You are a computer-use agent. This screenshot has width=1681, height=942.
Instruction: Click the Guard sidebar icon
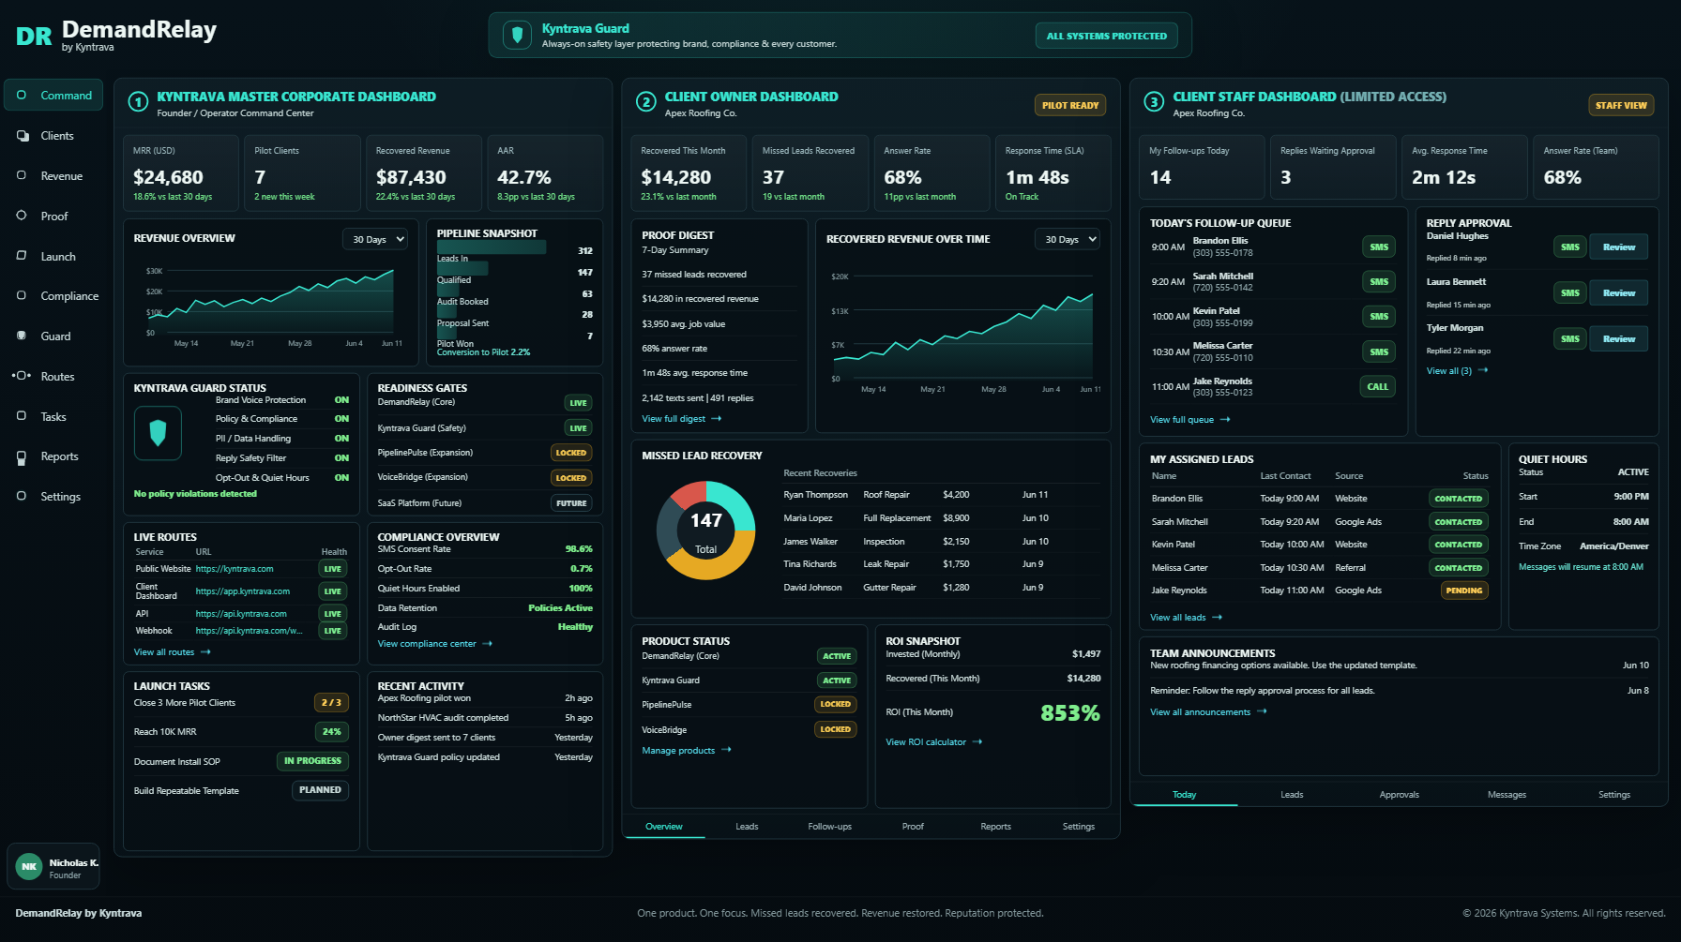(22, 336)
